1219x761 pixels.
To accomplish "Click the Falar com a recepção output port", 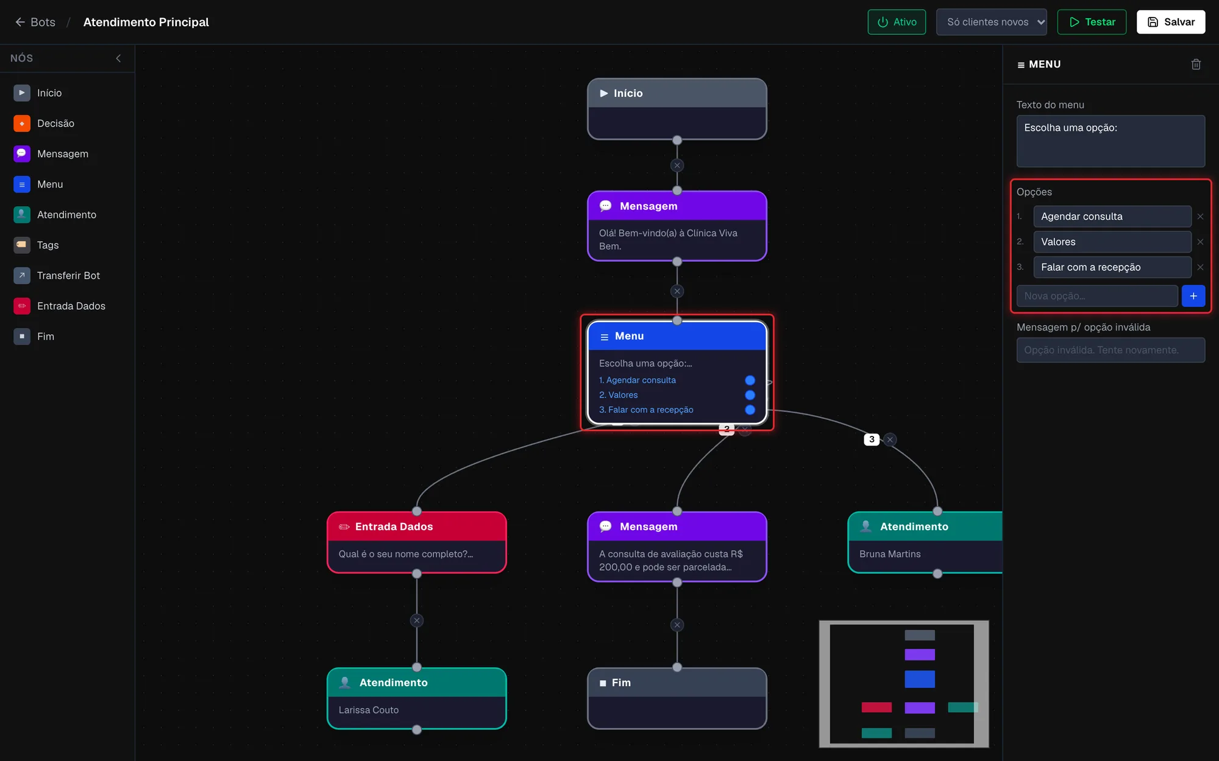I will [750, 410].
